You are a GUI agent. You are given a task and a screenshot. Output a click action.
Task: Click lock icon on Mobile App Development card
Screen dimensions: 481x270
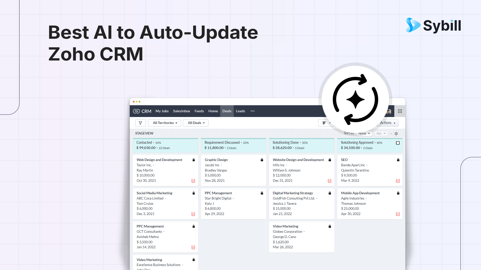(x=398, y=193)
